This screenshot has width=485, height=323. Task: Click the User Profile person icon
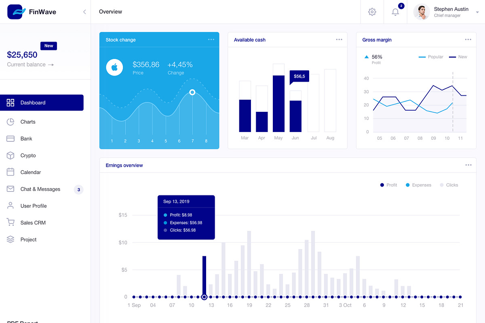coord(11,206)
